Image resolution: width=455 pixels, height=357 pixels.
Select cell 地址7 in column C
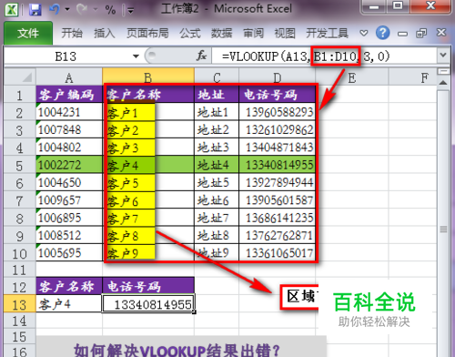pyautogui.click(x=217, y=218)
